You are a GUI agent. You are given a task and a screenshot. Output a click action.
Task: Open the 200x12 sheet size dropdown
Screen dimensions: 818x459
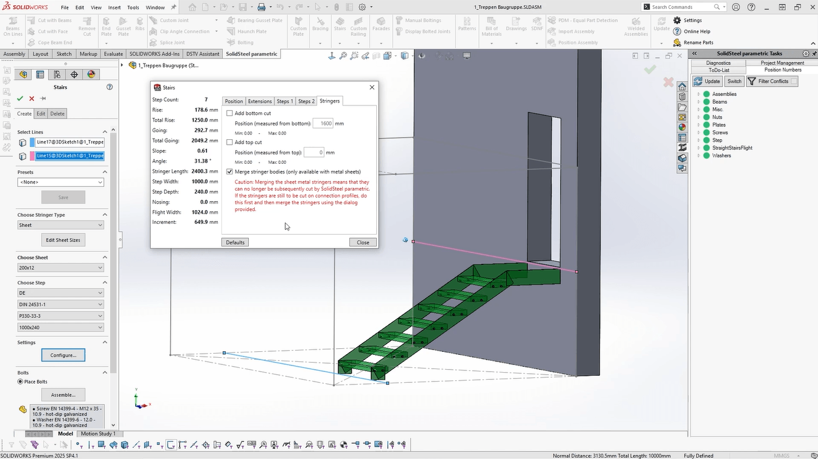[x=60, y=267]
